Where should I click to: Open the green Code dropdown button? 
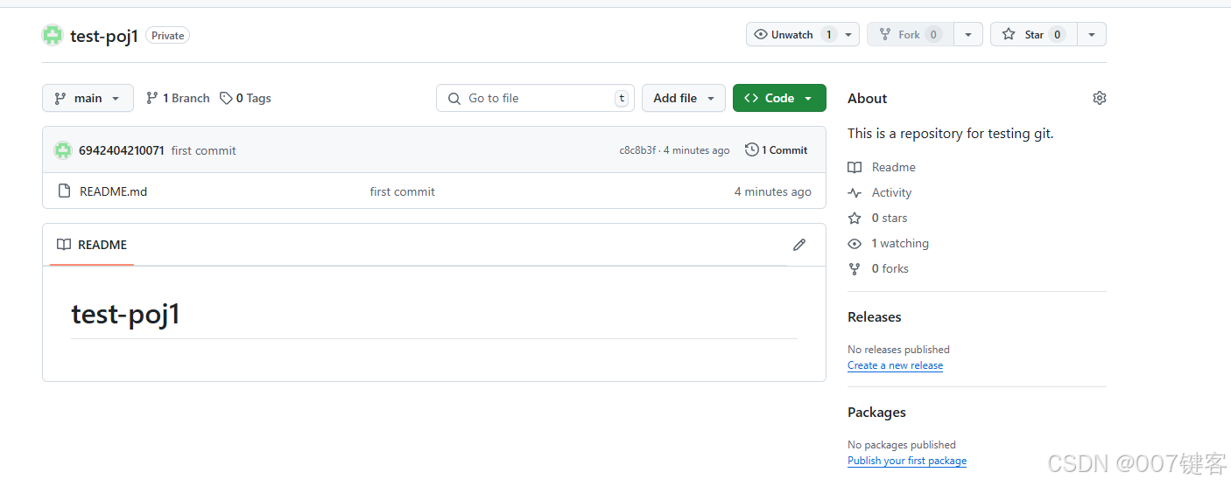coord(779,98)
